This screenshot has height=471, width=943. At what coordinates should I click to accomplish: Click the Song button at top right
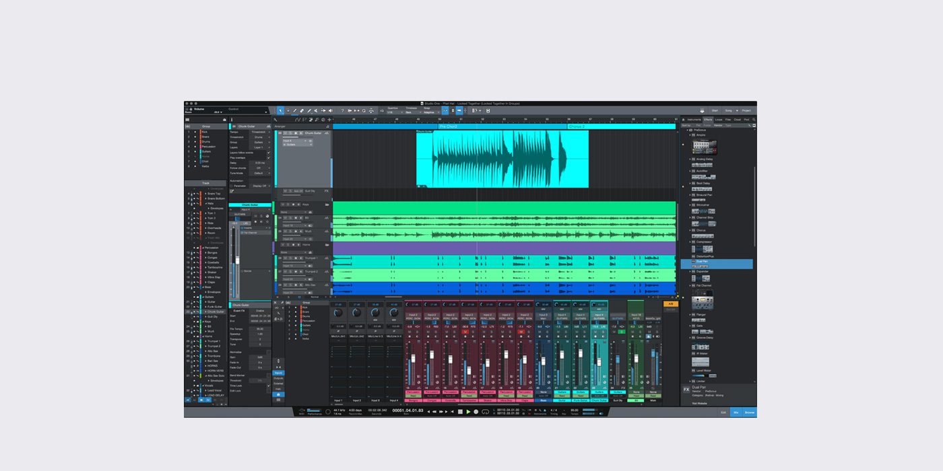click(729, 110)
